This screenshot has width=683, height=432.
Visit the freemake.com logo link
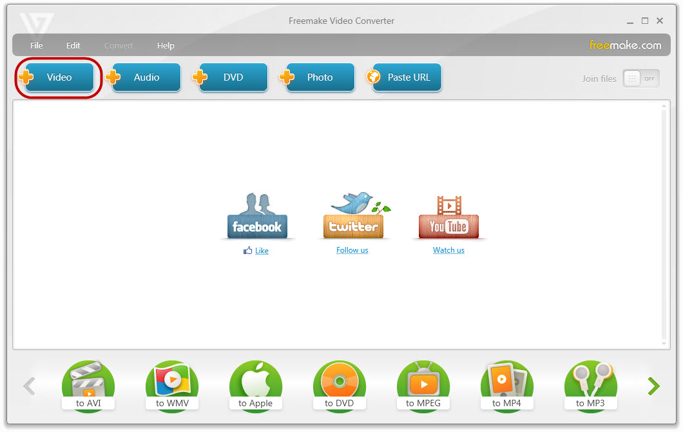[625, 45]
